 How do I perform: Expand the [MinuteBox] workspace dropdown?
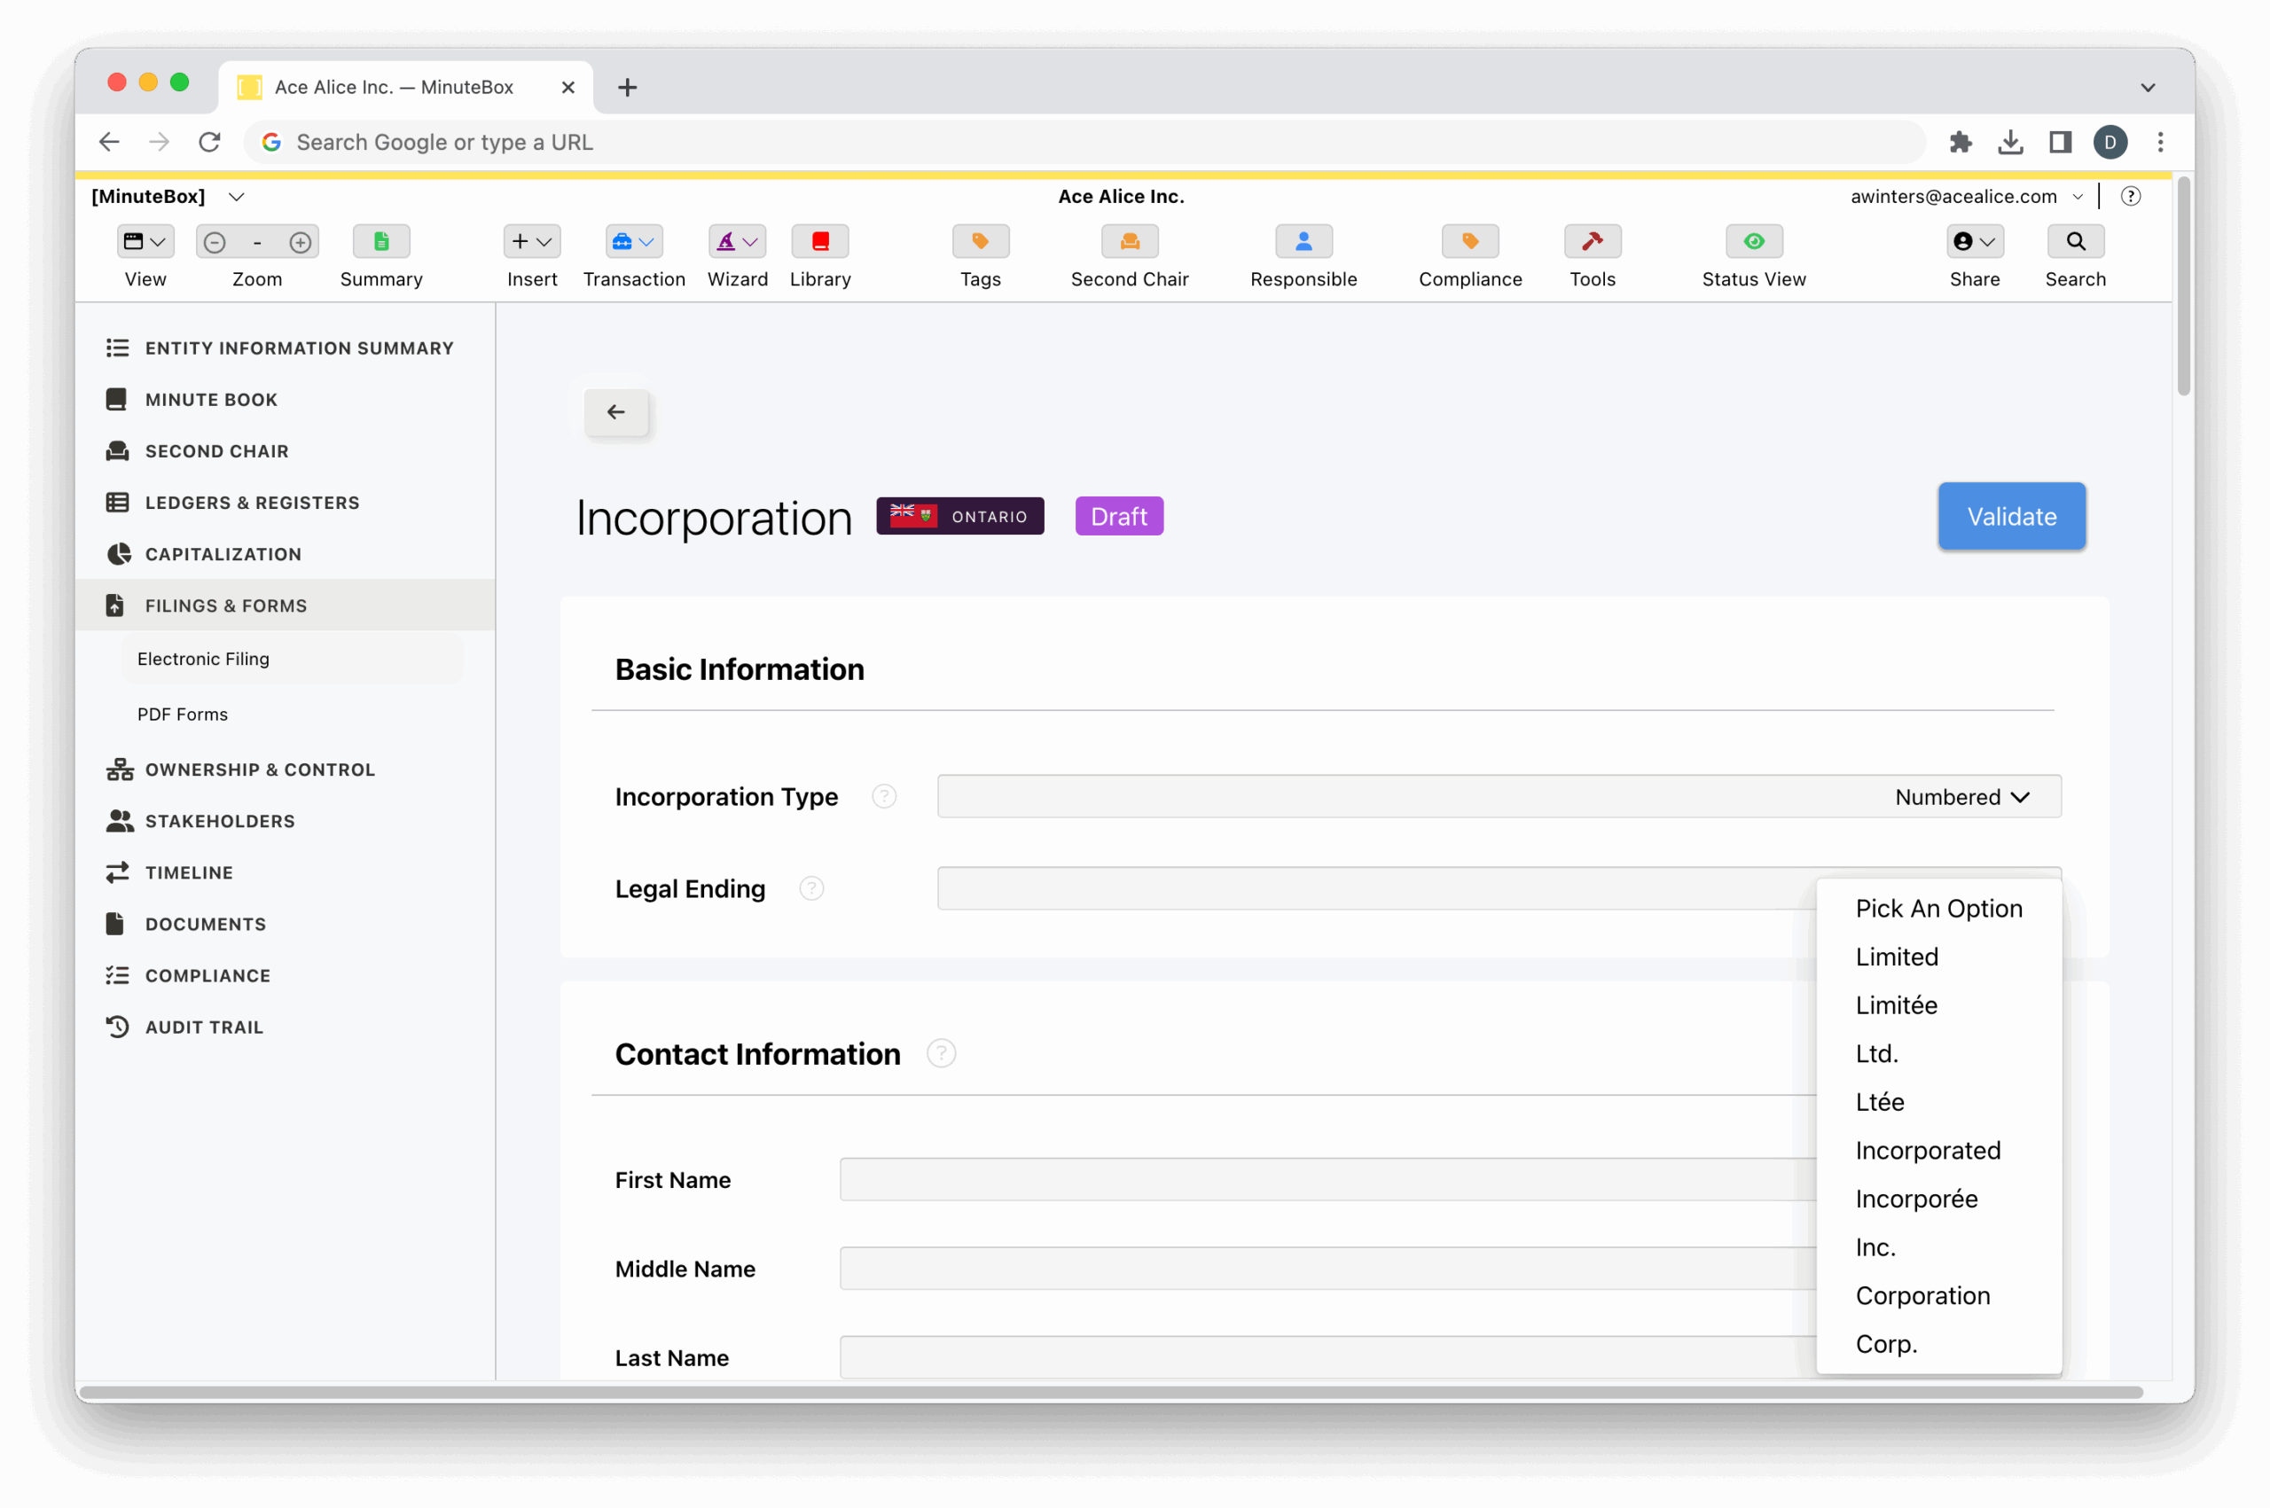237,196
